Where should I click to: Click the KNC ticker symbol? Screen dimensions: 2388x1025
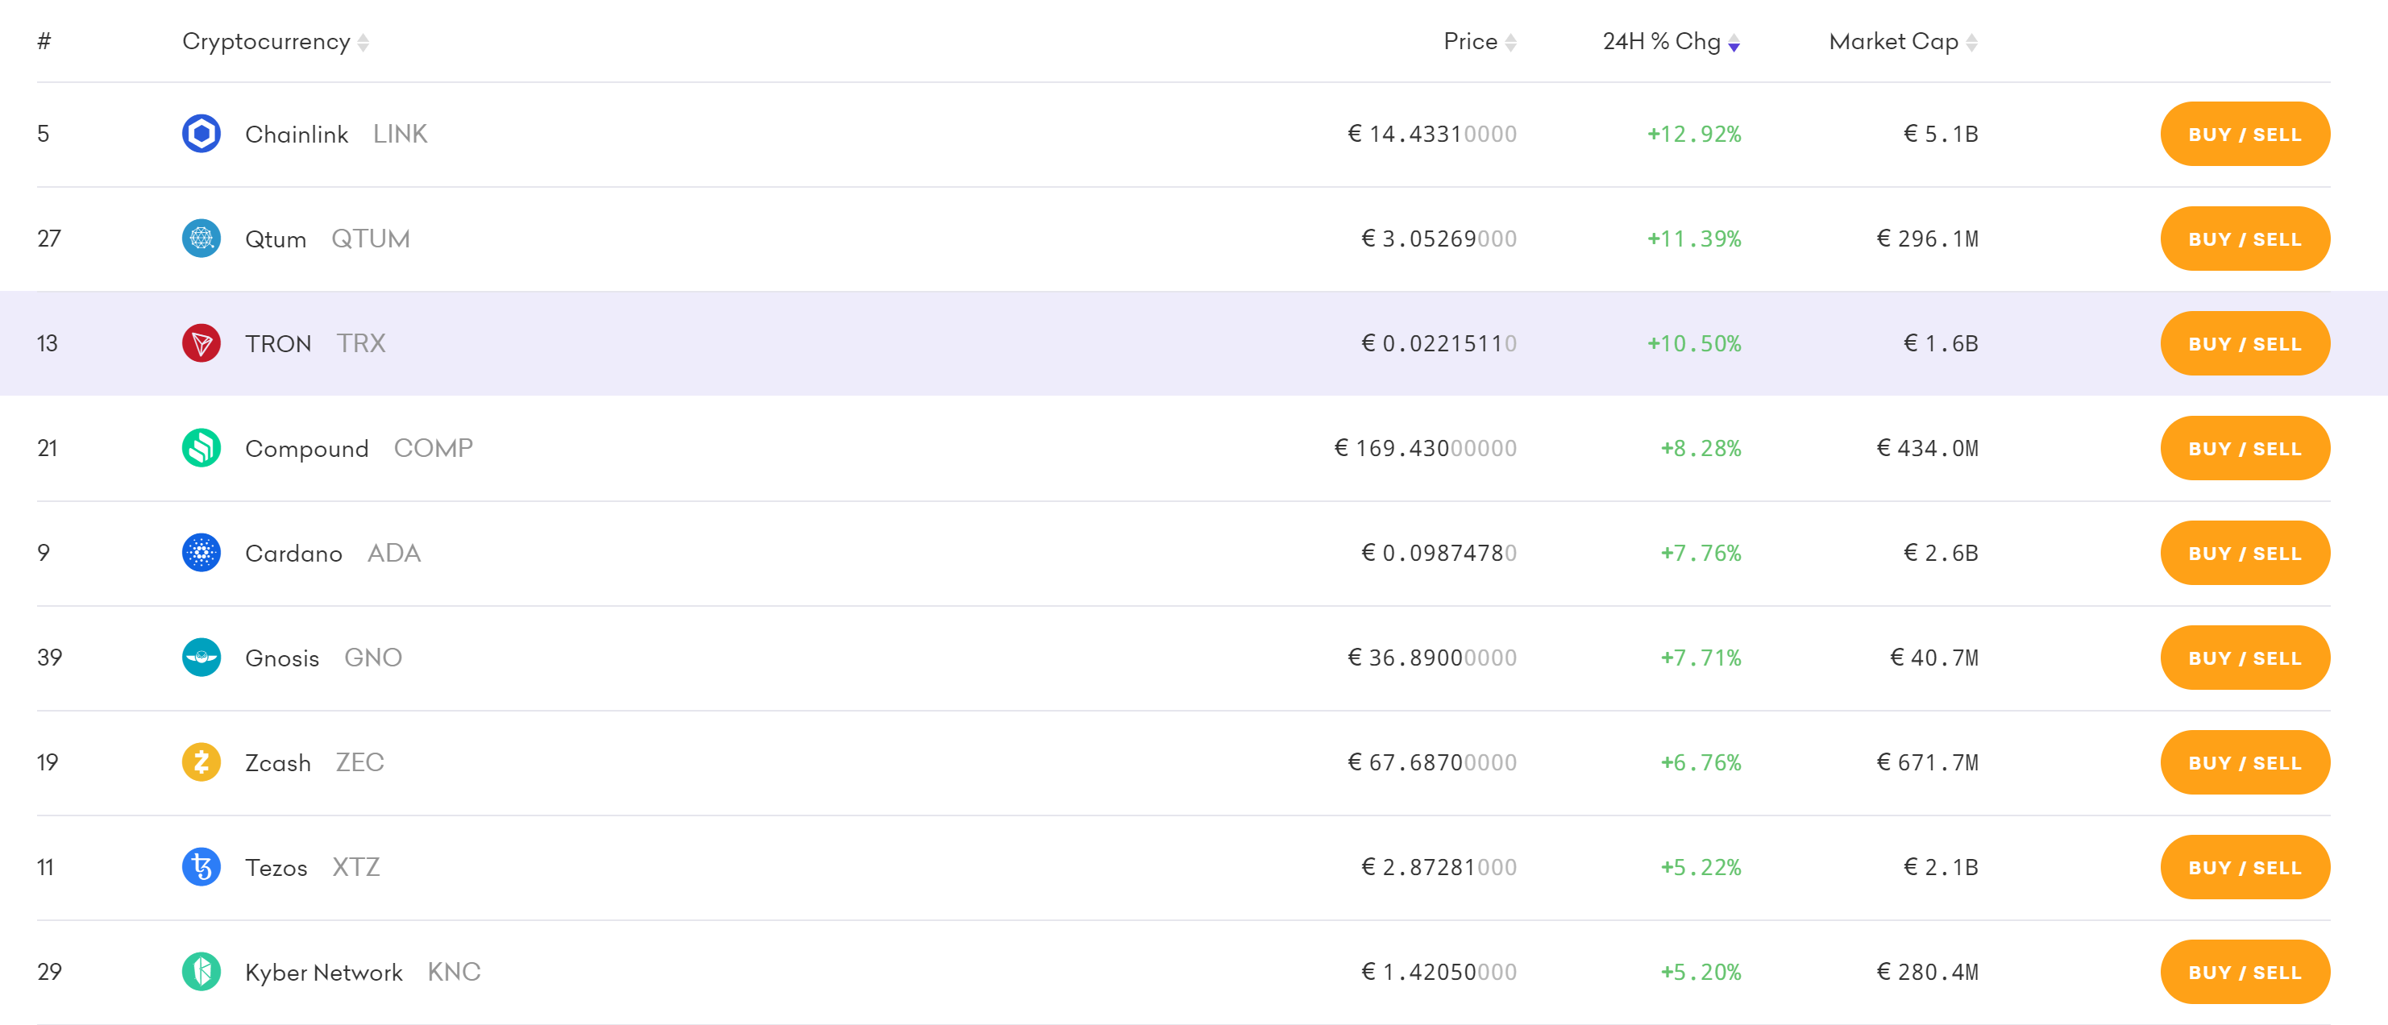[455, 972]
